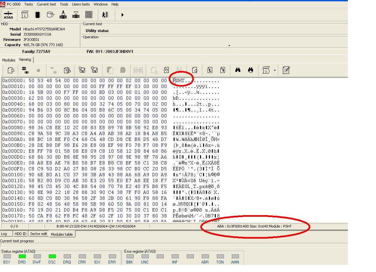Image resolution: width=376 pixels, height=272 pixels.
Task: Open dropdown arrow beside the scroll info icon
Action: 275,71
